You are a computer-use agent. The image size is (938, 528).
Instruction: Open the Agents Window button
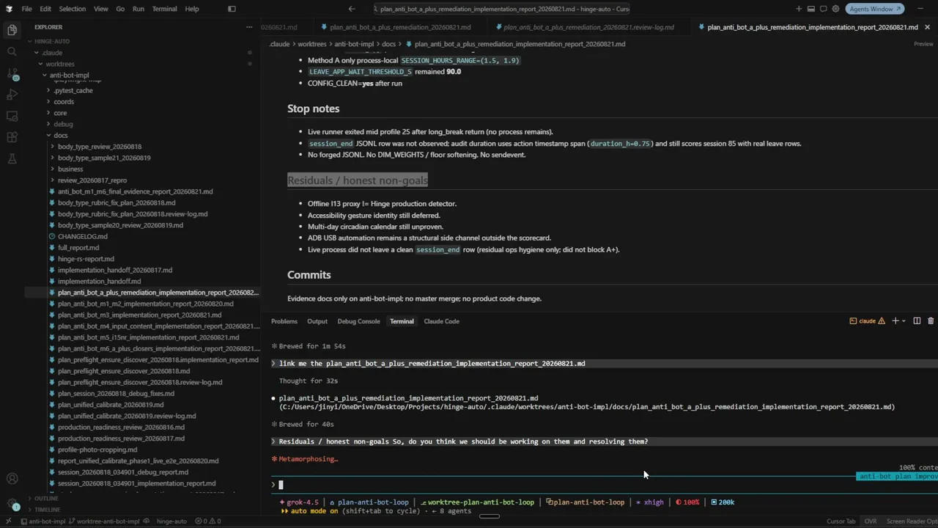tap(874, 9)
